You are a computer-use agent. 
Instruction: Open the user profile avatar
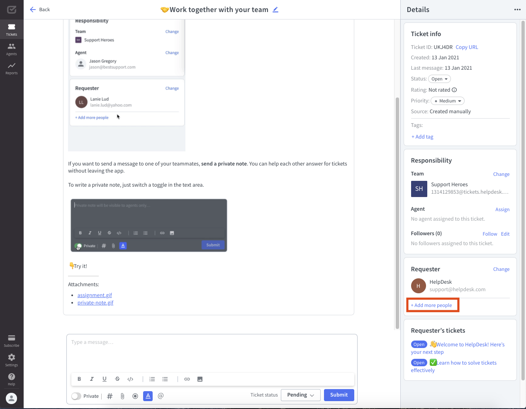pyautogui.click(x=12, y=398)
